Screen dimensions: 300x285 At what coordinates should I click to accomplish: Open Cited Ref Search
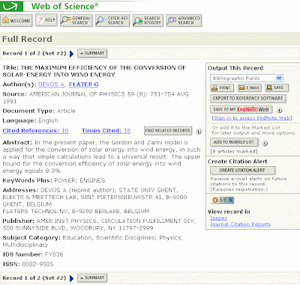pos(112,20)
